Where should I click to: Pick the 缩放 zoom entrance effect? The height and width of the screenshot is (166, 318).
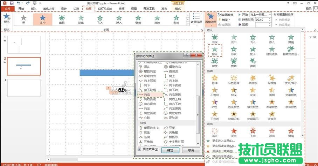[x=215, y=62]
